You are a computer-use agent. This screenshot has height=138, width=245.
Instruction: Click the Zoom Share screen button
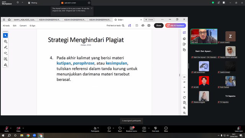[144, 129]
